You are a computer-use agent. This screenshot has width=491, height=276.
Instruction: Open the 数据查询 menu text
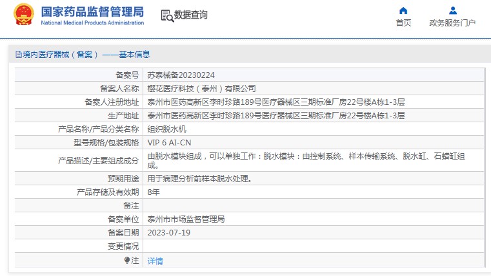(x=191, y=15)
